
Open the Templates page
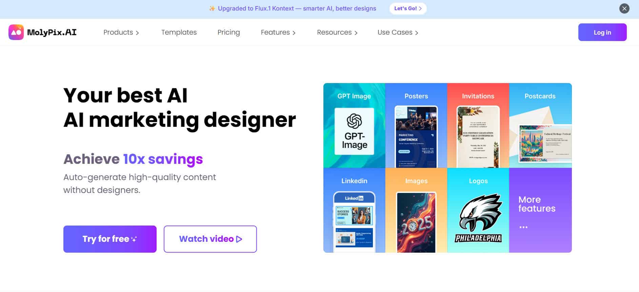(179, 32)
